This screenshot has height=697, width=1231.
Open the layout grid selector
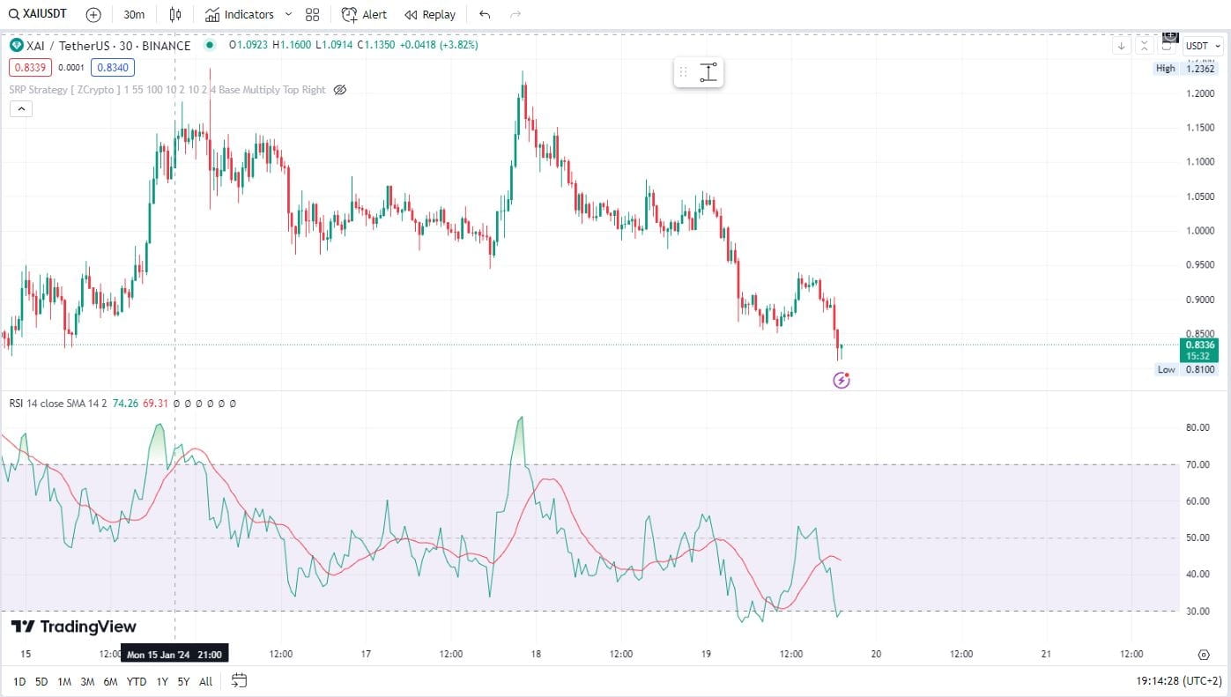tap(312, 14)
